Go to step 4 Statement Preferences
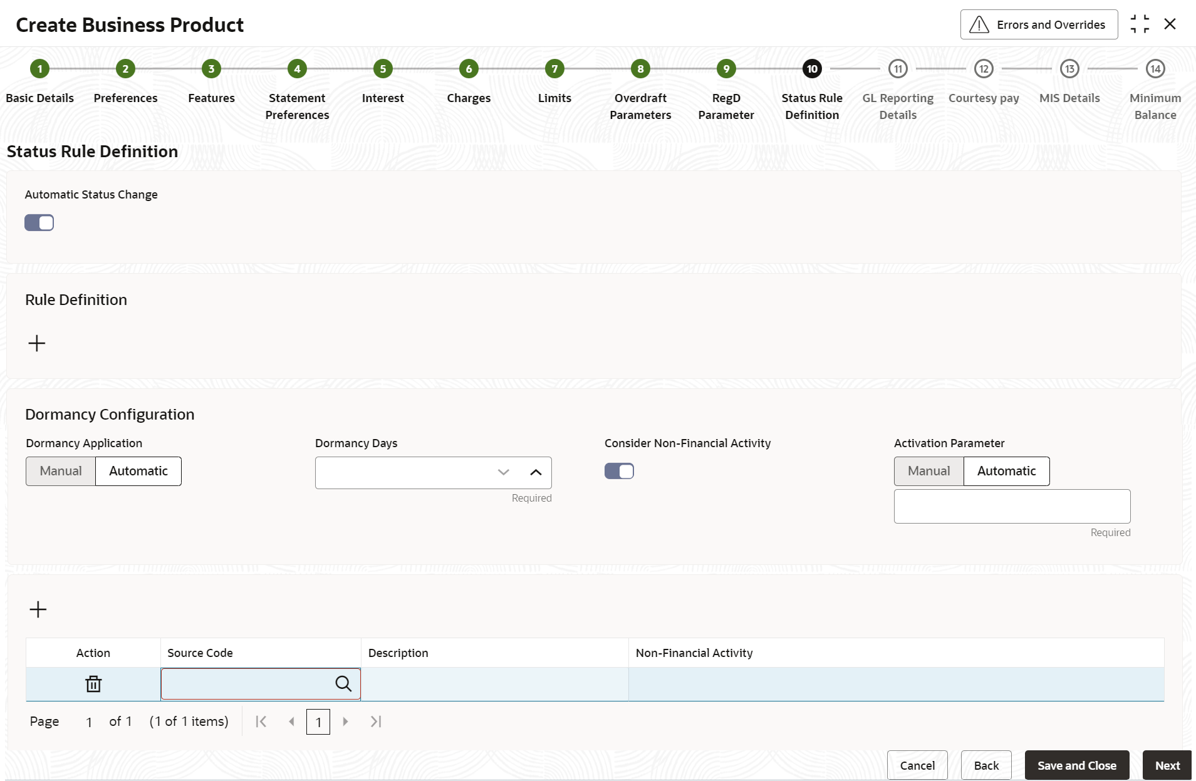The width and height of the screenshot is (1196, 781). pyautogui.click(x=297, y=69)
